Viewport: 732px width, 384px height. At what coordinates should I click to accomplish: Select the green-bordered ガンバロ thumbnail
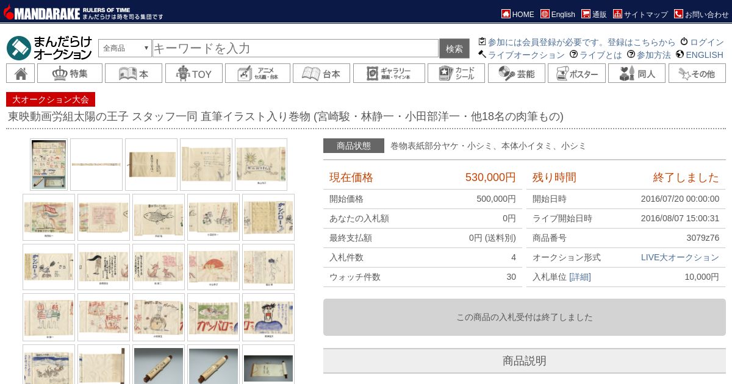(213, 317)
